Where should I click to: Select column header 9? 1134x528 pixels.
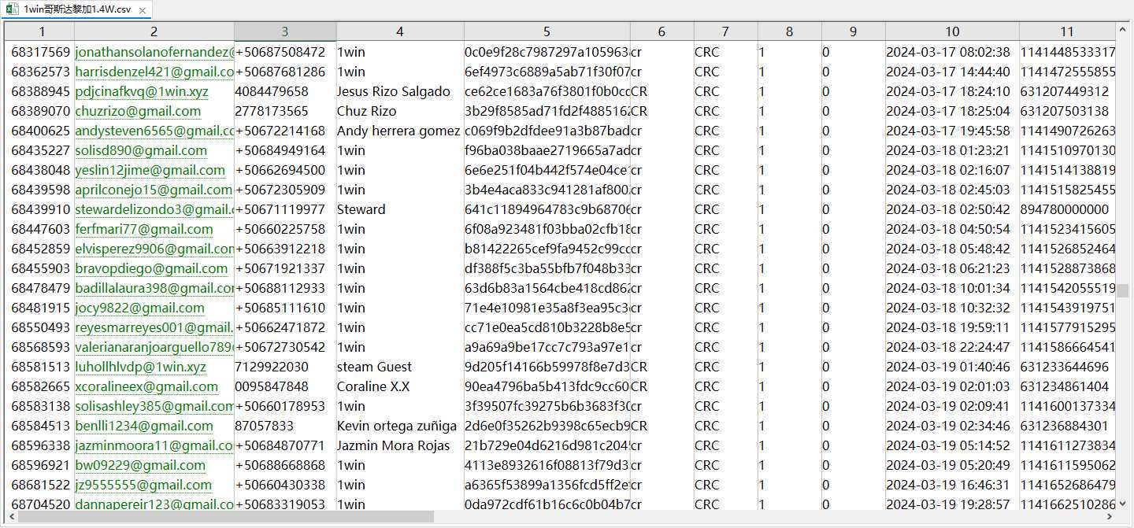853,31
